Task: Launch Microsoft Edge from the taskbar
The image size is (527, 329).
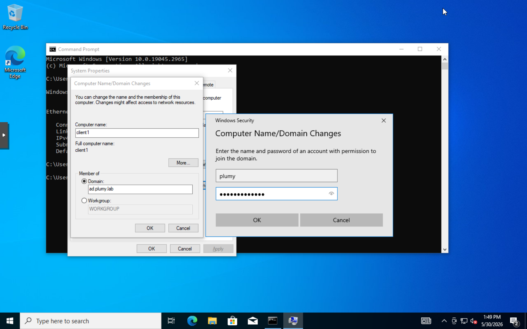Action: coord(192,321)
